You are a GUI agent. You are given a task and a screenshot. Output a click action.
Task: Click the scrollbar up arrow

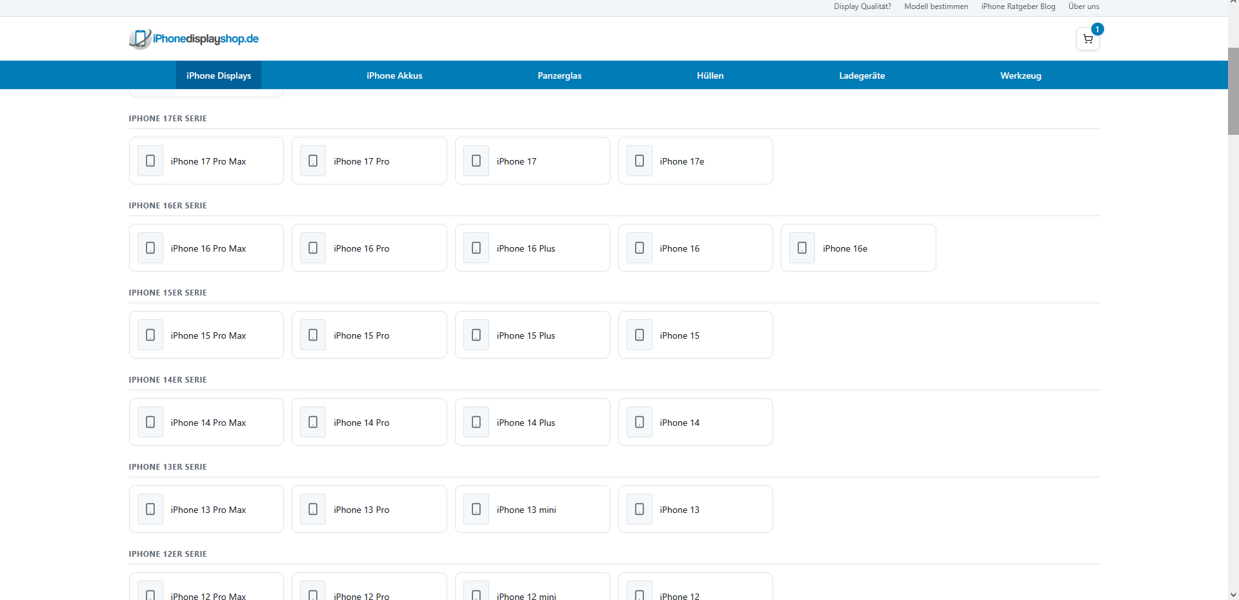pyautogui.click(x=1233, y=3)
